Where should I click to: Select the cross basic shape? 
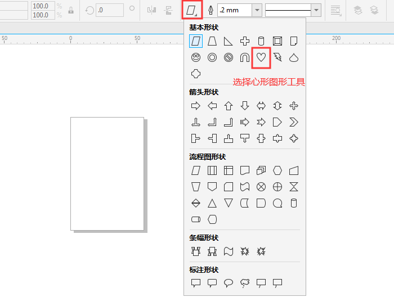pos(245,41)
